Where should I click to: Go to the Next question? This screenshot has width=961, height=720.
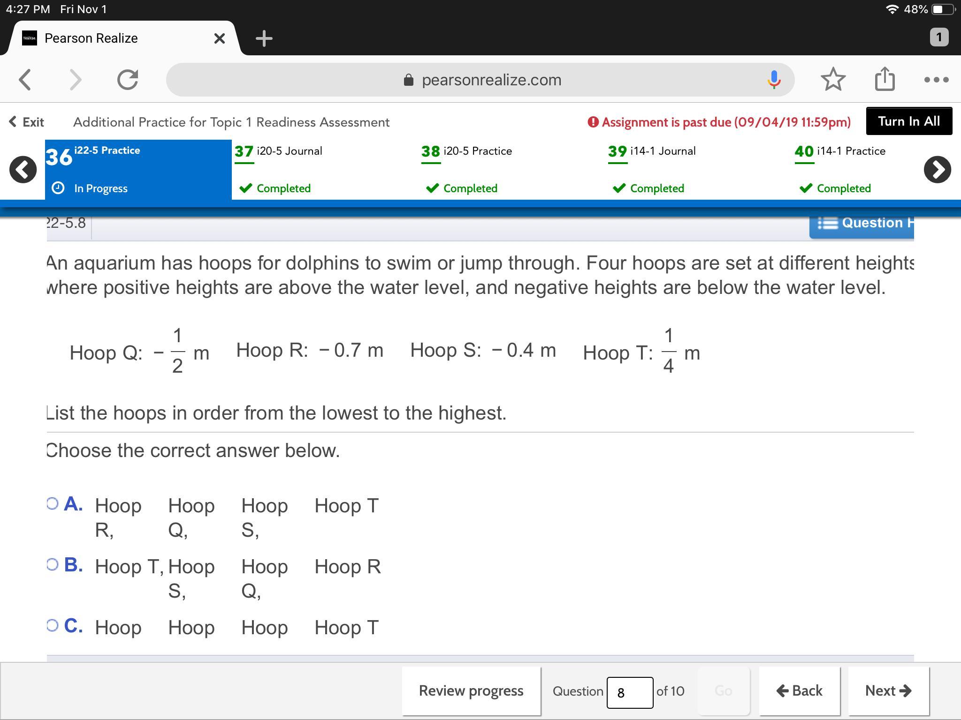pos(888,690)
